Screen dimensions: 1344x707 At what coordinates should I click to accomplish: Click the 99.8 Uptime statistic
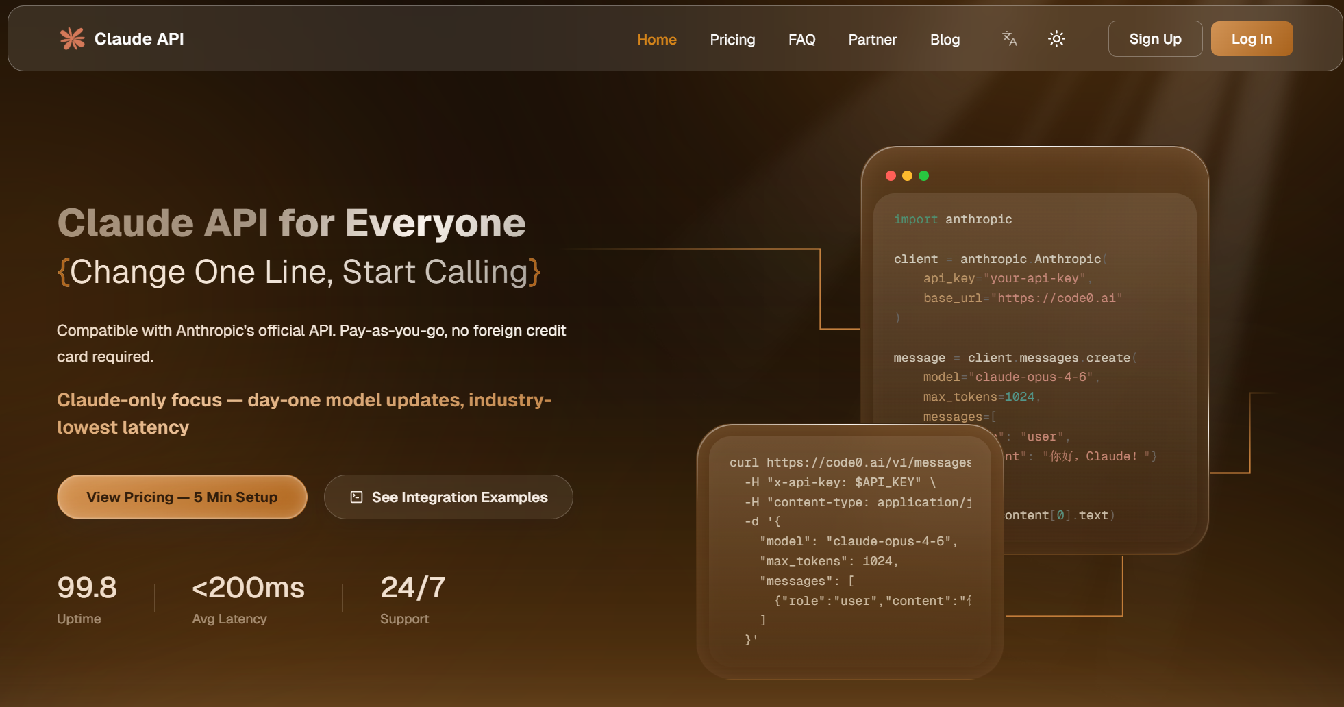pos(87,599)
